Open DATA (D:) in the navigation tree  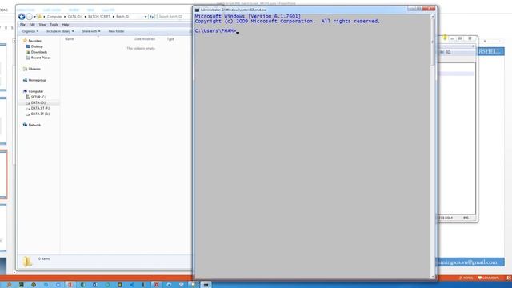38,102
